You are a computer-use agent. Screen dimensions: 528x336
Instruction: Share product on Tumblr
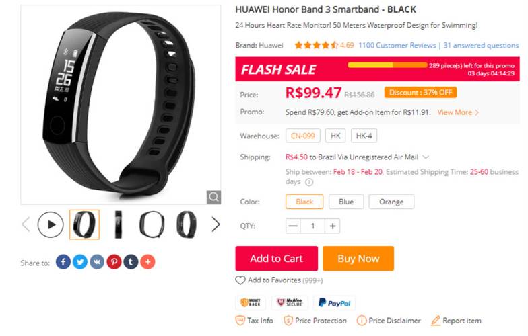point(131,262)
